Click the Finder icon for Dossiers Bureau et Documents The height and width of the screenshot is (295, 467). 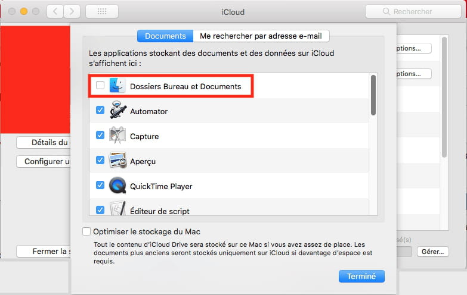pos(117,86)
